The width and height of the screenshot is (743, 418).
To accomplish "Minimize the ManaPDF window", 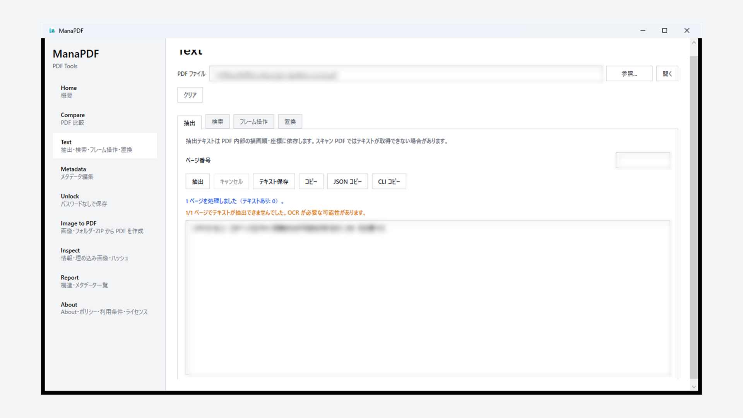I will point(643,31).
